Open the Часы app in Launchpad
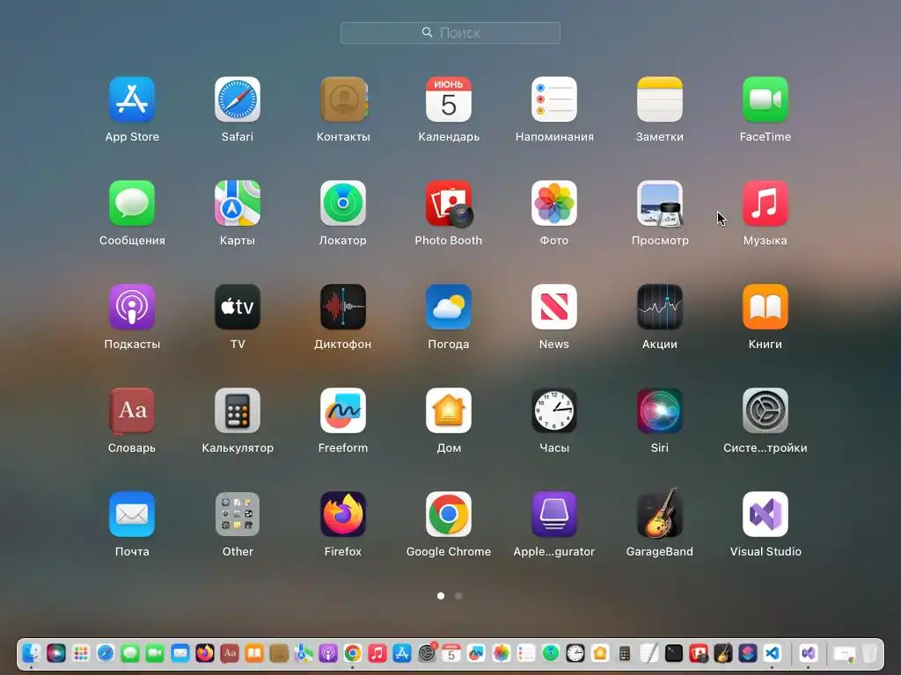This screenshot has width=901, height=675. click(x=554, y=411)
